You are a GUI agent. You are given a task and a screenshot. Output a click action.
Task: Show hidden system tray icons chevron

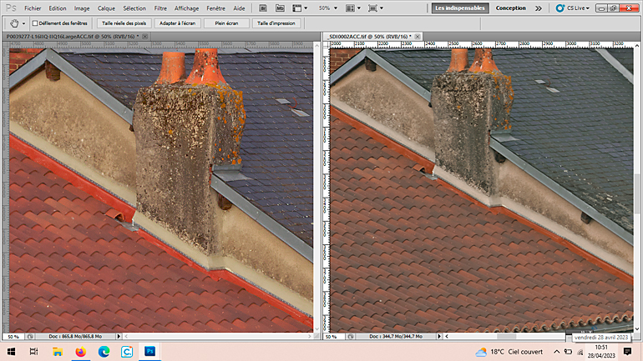[556, 352]
